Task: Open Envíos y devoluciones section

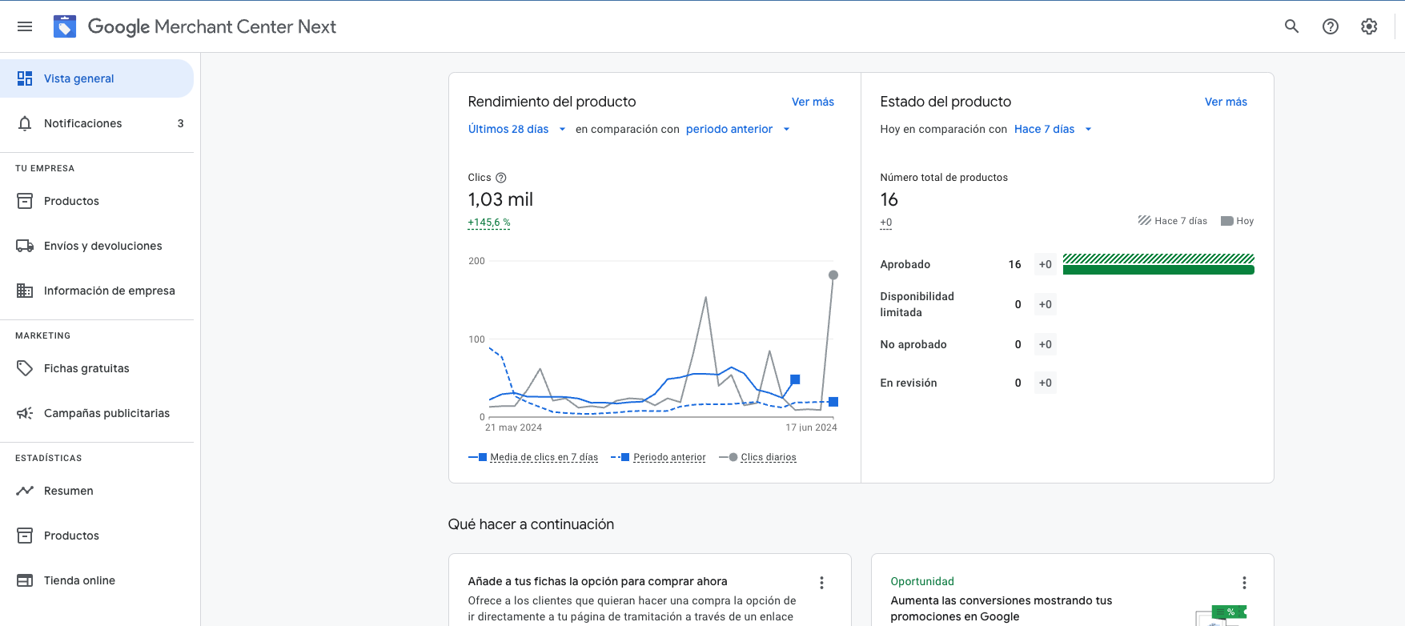Action: tap(102, 246)
